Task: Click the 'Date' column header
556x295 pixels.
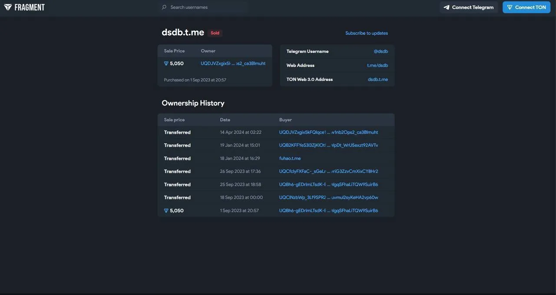Action: point(225,120)
